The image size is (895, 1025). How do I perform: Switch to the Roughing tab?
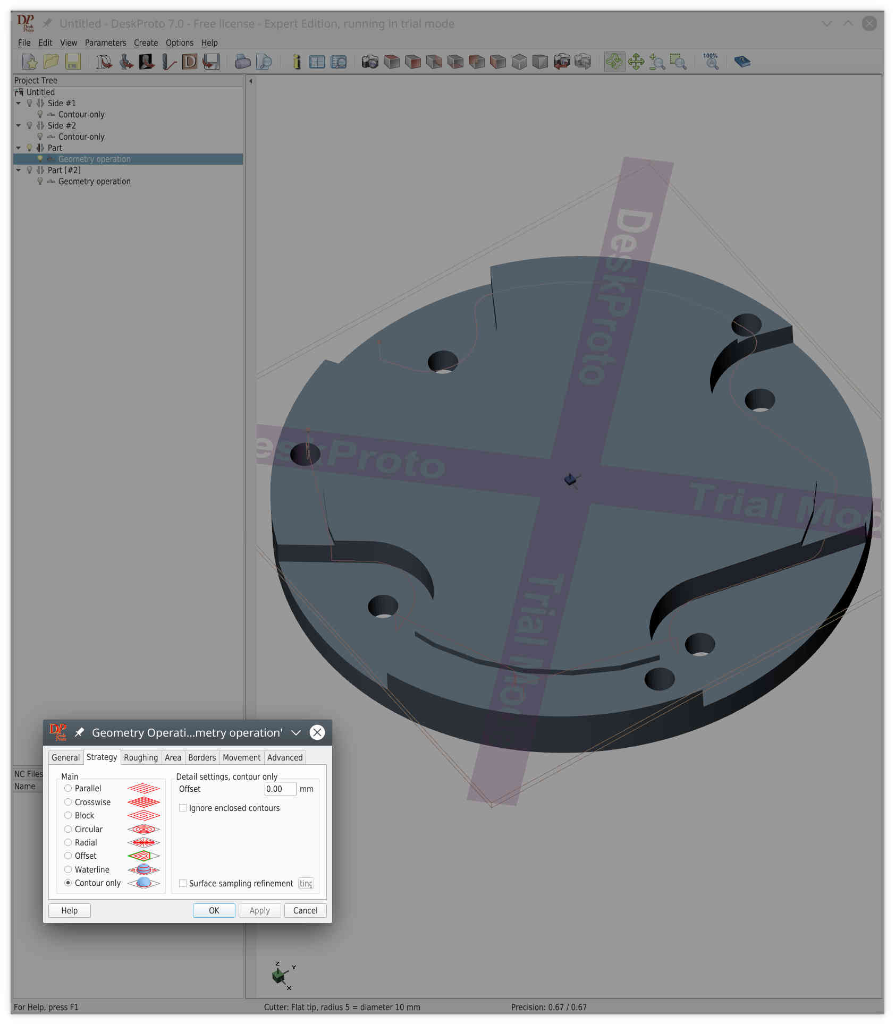141,757
